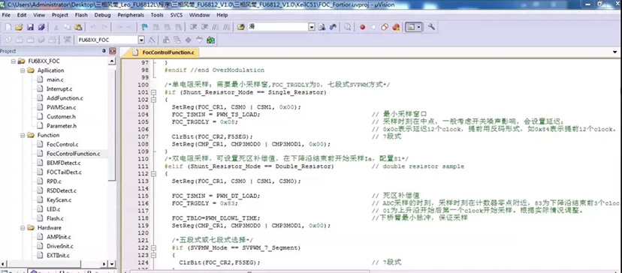Enable or disable the current breakpoint icon

point(373,27)
